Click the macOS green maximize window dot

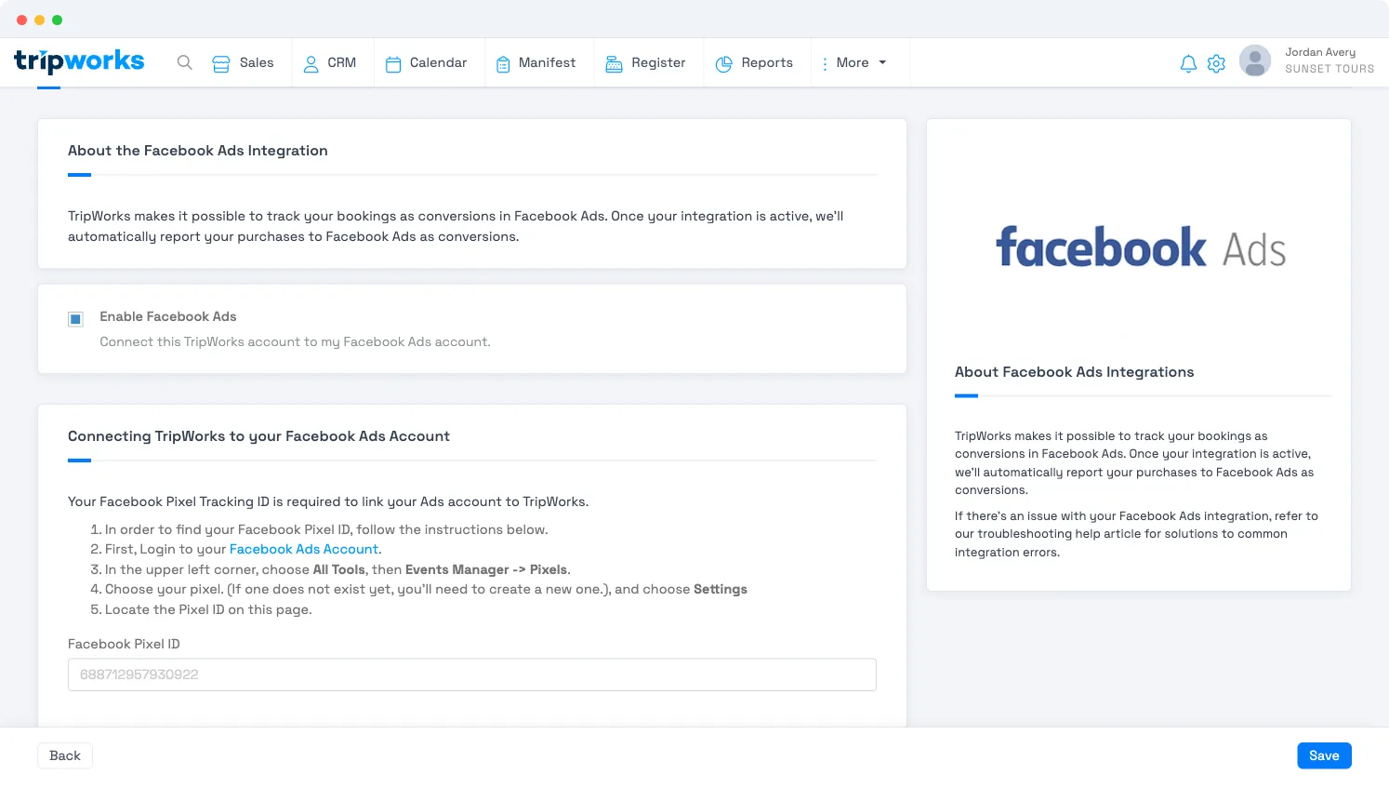(x=57, y=20)
